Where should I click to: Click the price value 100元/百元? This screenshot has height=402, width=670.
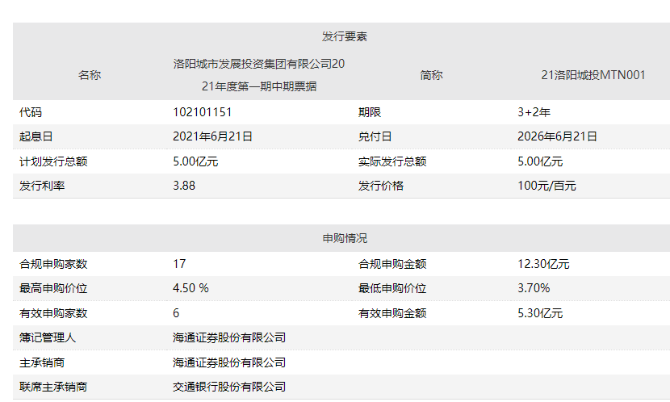546,186
